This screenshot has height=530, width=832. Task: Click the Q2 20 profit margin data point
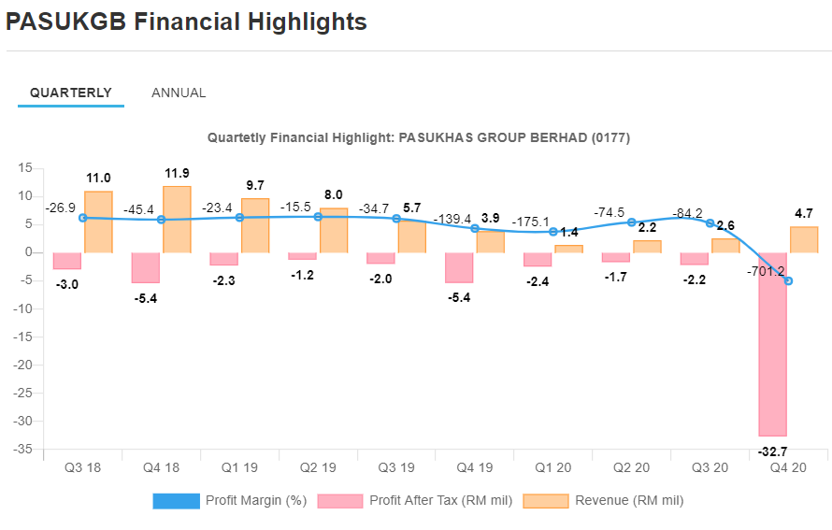click(x=632, y=222)
